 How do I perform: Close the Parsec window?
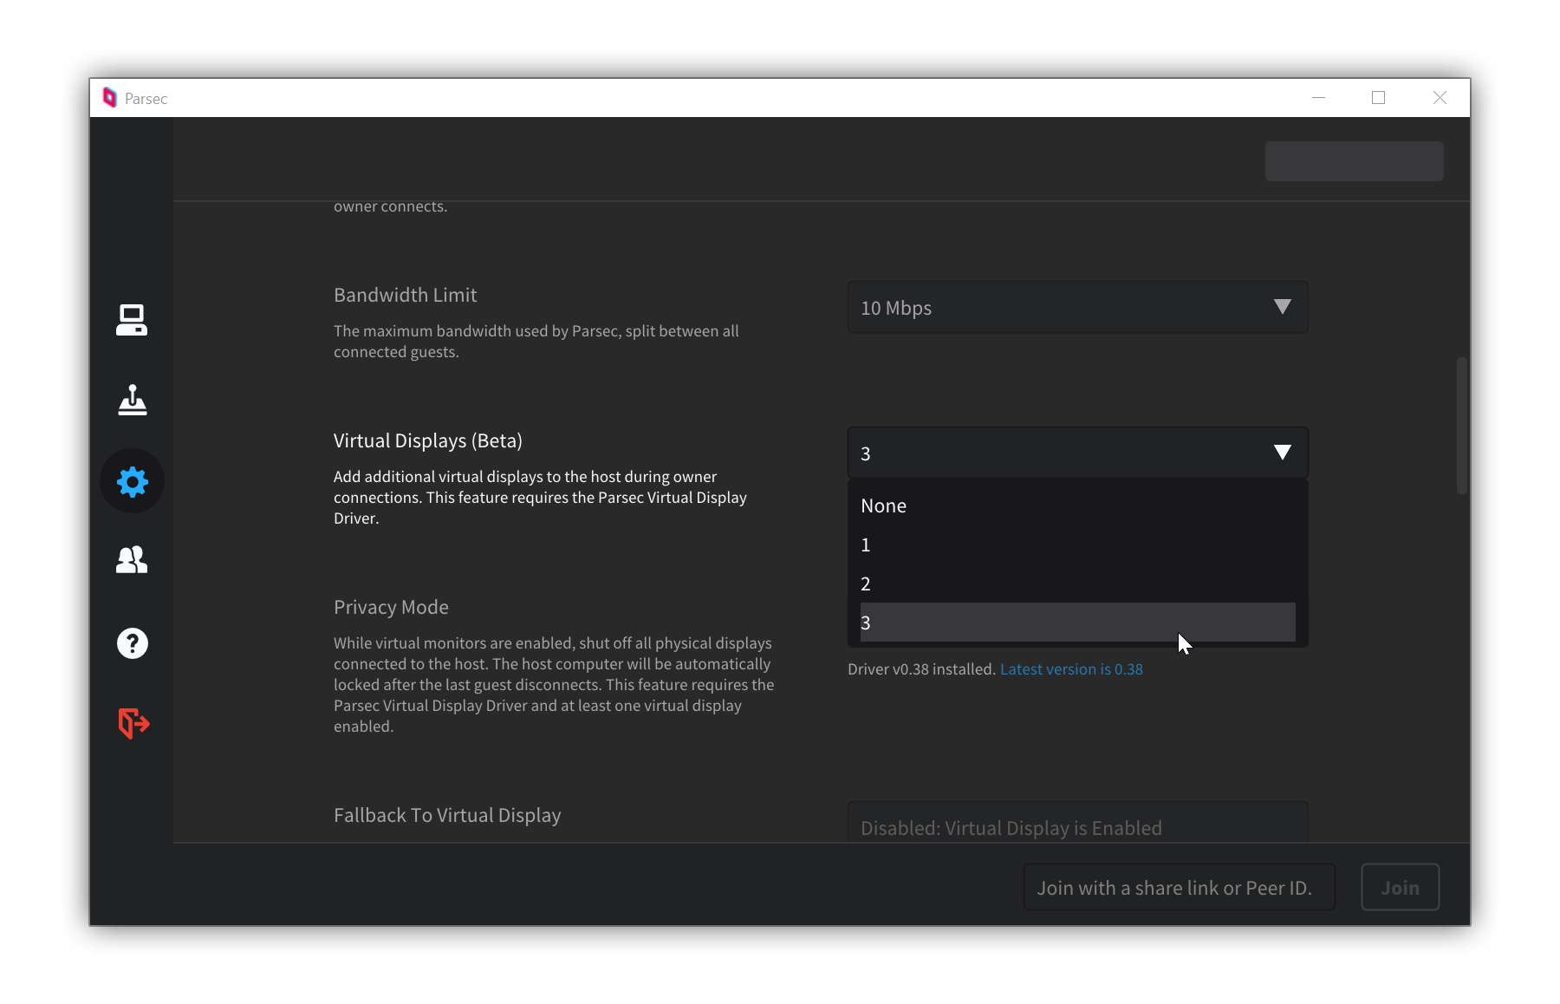tap(1440, 97)
